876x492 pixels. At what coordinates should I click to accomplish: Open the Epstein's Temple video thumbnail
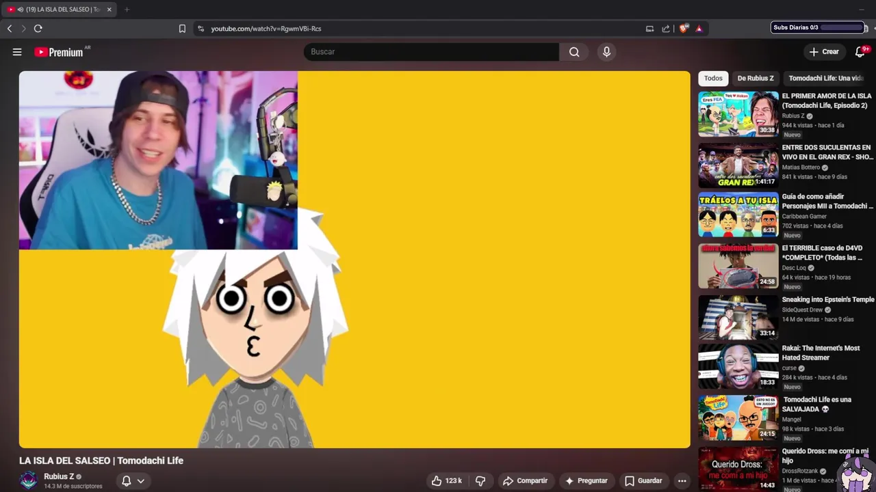click(x=738, y=318)
